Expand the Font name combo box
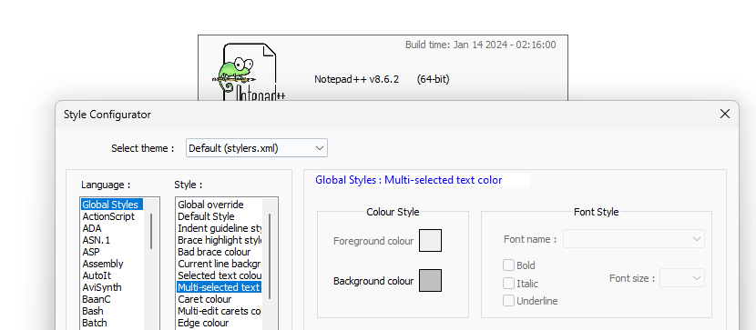The height and width of the screenshot is (330, 756). tap(634, 239)
